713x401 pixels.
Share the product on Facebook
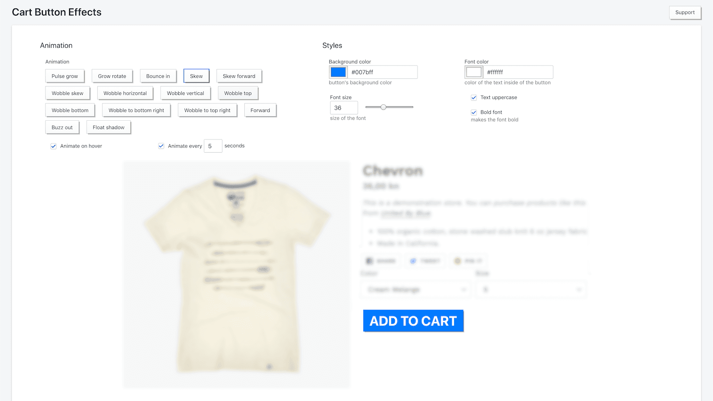point(381,261)
